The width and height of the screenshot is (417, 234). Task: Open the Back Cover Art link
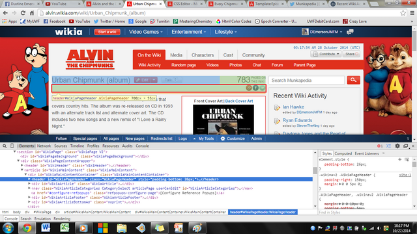[x=239, y=101]
